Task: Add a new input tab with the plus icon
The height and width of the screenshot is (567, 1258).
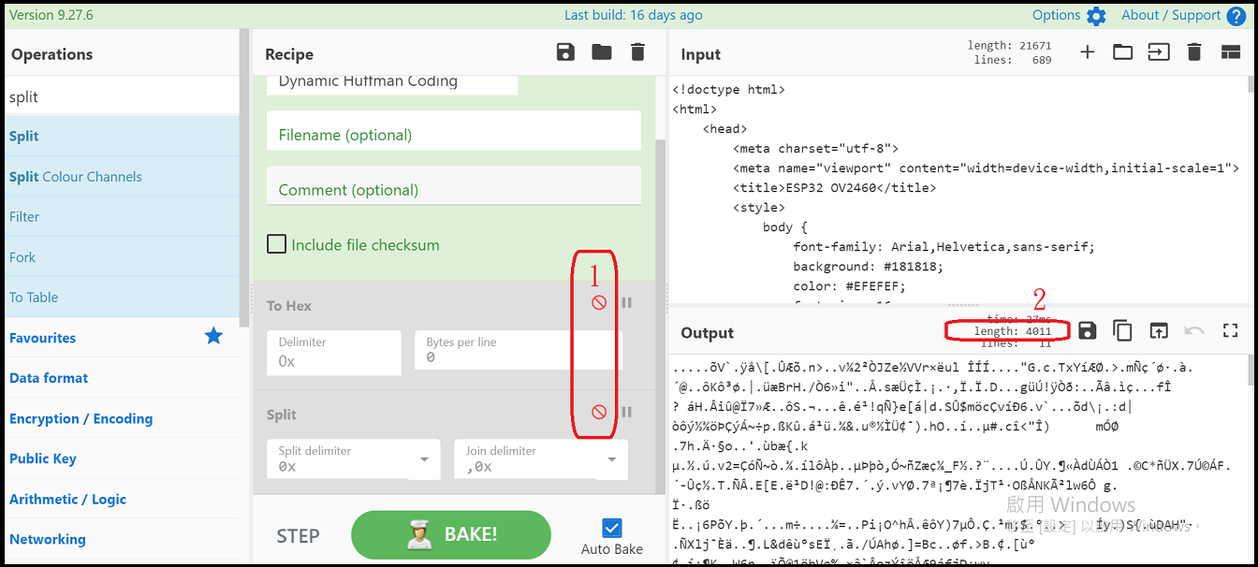Action: pos(1087,52)
